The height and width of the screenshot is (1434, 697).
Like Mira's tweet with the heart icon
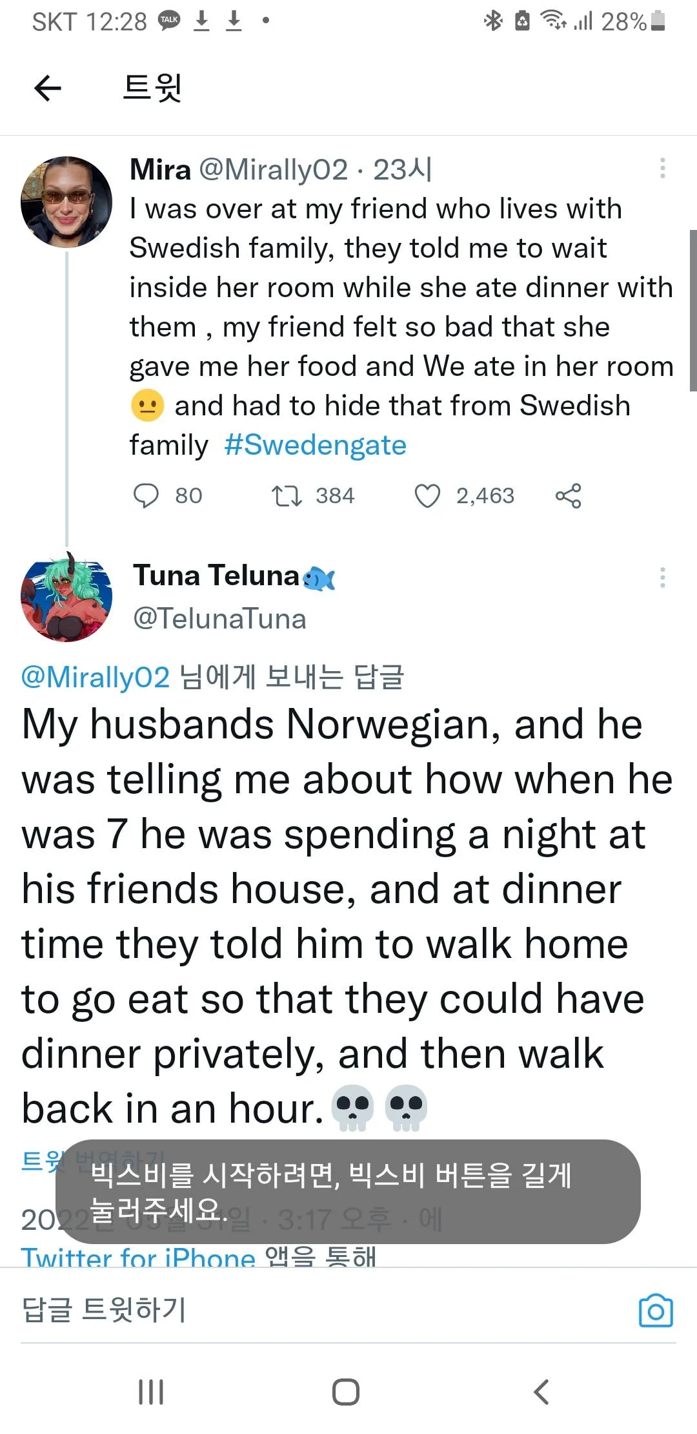tap(427, 496)
